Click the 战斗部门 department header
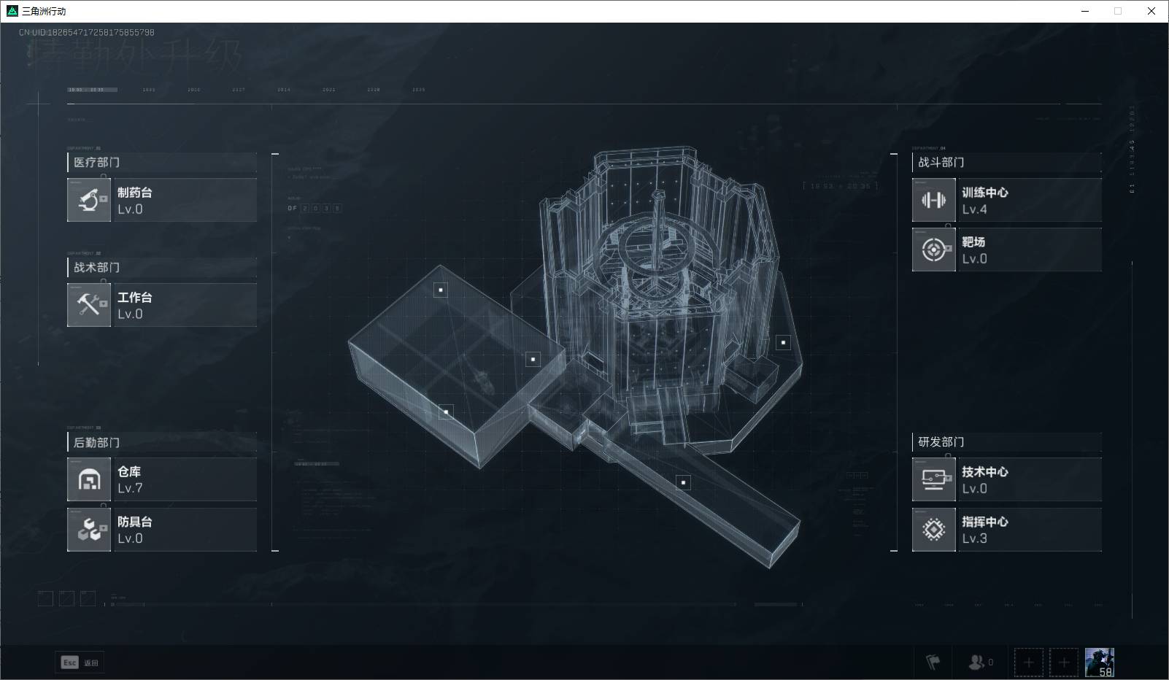The width and height of the screenshot is (1169, 680). (1007, 162)
